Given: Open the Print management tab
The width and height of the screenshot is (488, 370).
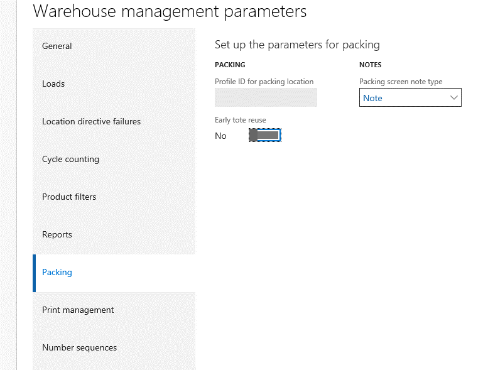Looking at the screenshot, I should click(78, 310).
